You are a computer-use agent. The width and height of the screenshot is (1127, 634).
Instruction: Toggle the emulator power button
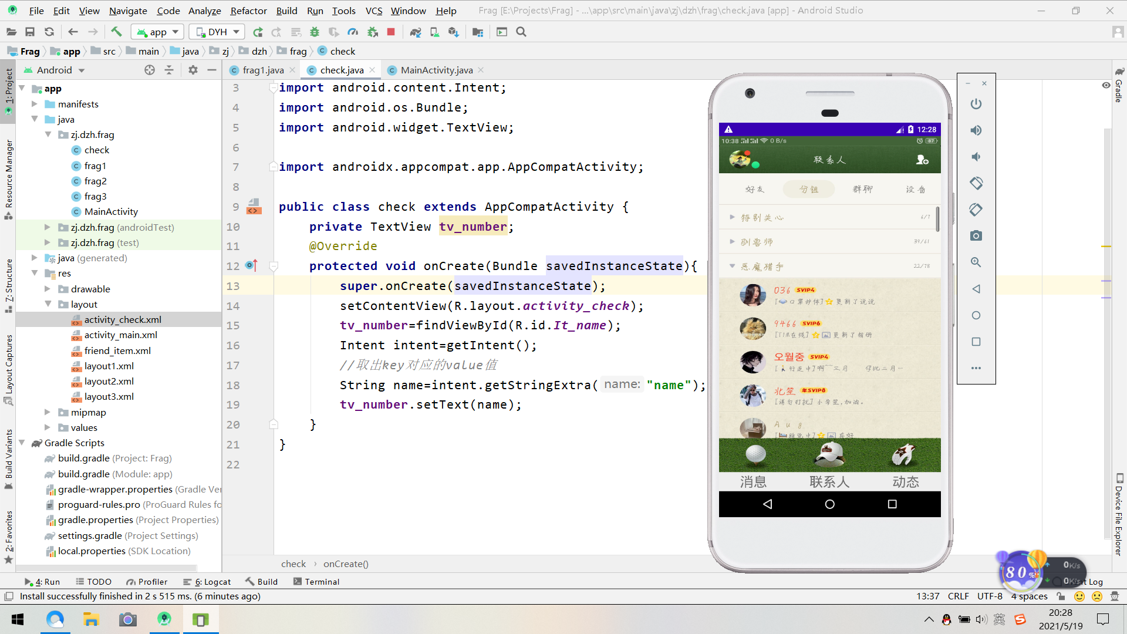point(976,104)
